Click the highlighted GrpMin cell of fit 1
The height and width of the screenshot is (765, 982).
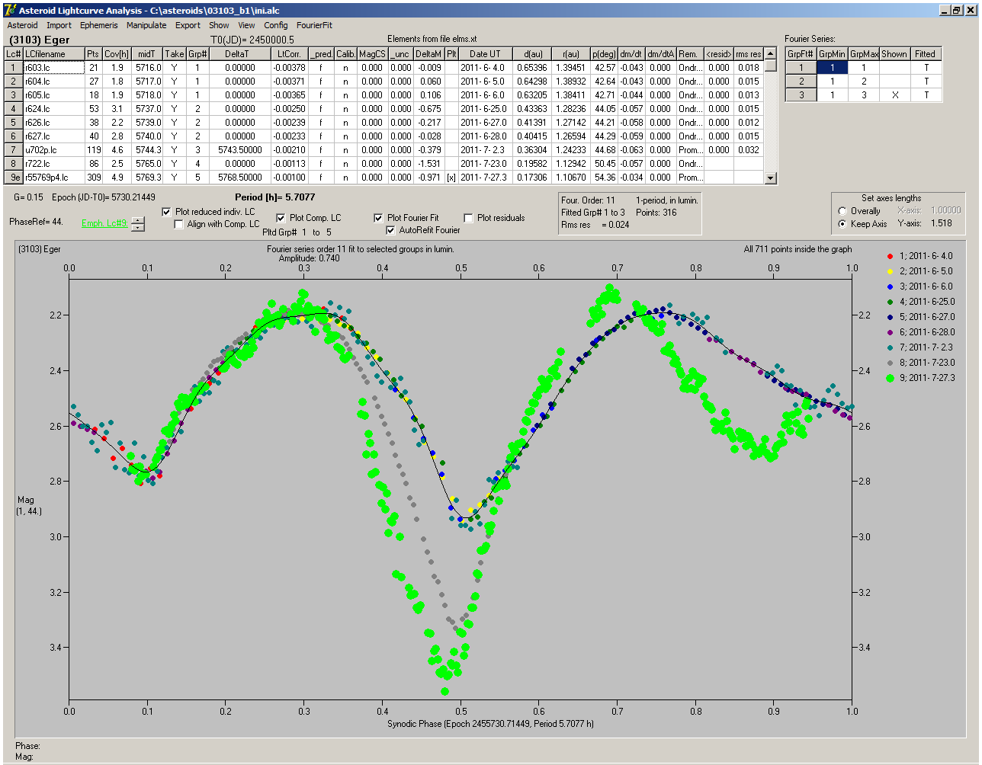click(x=833, y=68)
